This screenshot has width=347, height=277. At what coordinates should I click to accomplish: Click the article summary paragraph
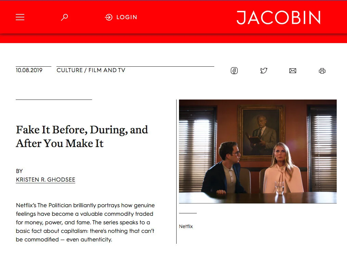click(x=85, y=222)
